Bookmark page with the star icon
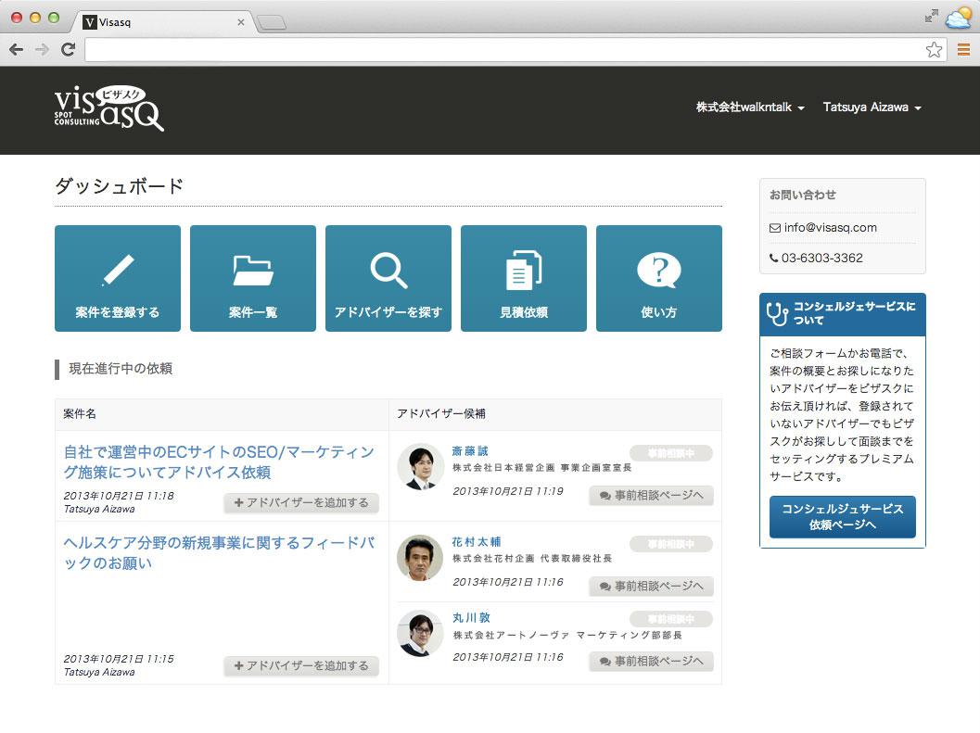The image size is (980, 733). (x=934, y=50)
